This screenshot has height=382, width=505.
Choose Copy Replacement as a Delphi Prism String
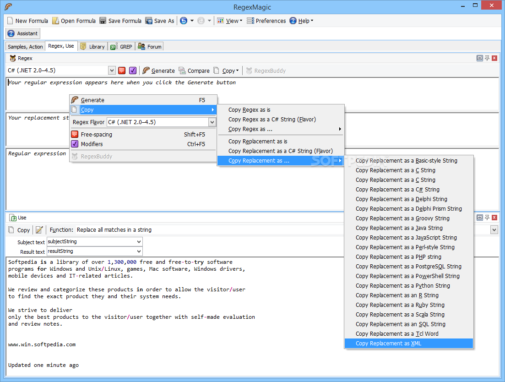pos(409,209)
